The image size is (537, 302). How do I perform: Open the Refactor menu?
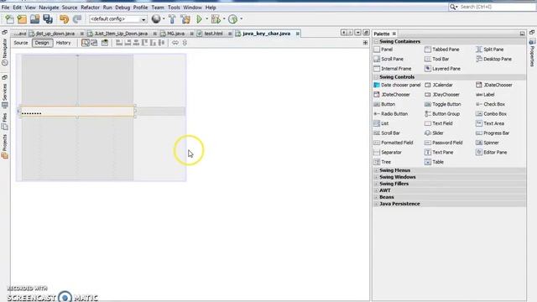pos(90,8)
